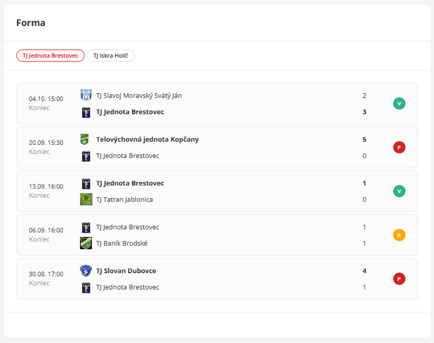Click the Forma heading
The width and height of the screenshot is (434, 343).
(31, 23)
